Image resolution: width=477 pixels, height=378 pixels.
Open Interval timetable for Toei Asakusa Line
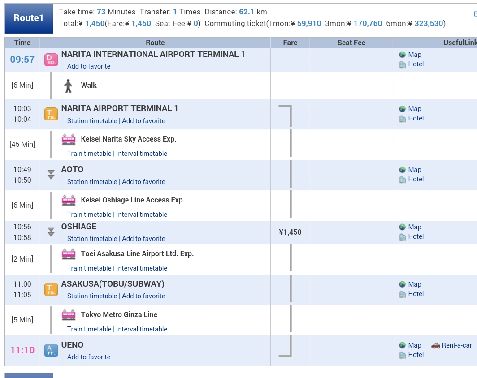coord(142,269)
